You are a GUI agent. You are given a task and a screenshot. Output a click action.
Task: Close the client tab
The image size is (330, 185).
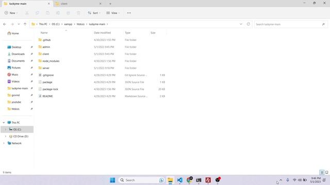point(100,4)
